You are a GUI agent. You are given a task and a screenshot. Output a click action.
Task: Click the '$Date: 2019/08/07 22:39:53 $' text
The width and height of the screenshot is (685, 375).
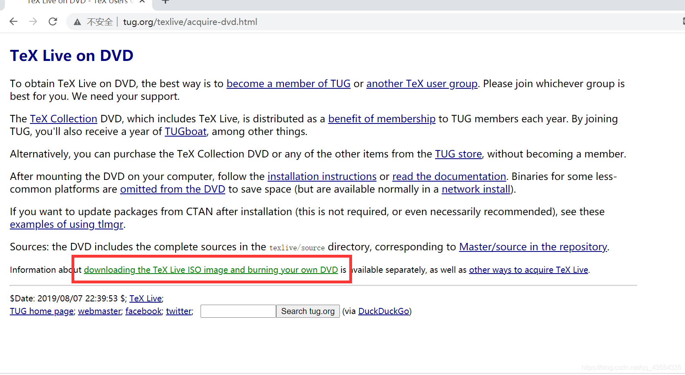click(68, 299)
